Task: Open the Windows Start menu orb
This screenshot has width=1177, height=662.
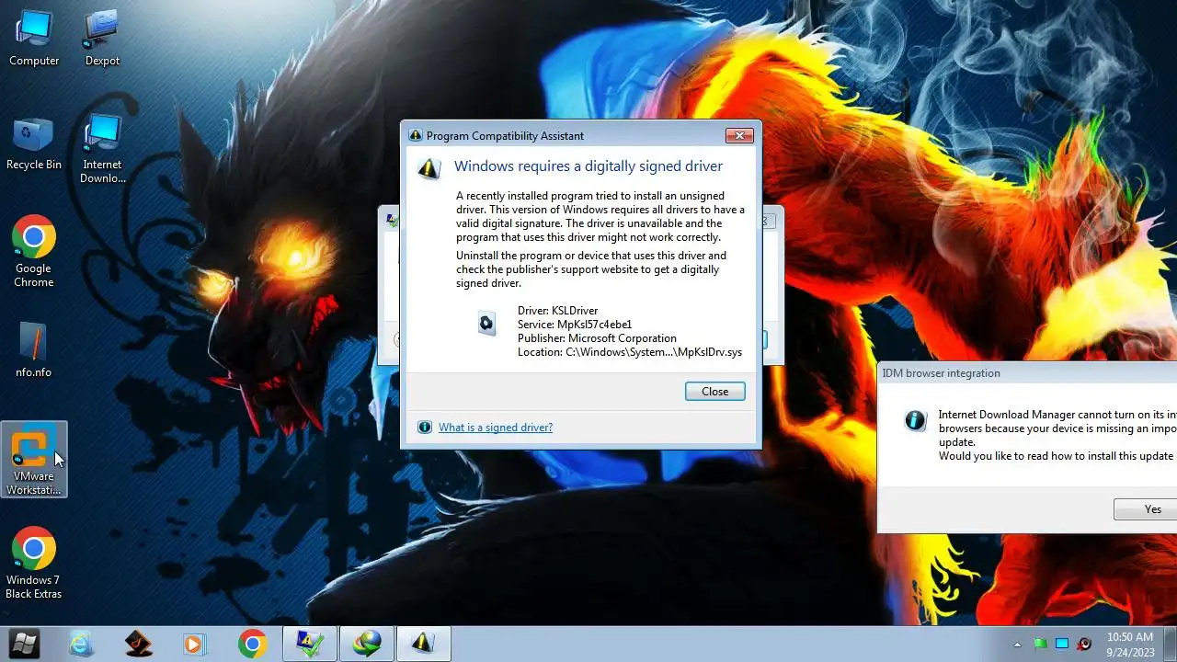Action: [24, 643]
